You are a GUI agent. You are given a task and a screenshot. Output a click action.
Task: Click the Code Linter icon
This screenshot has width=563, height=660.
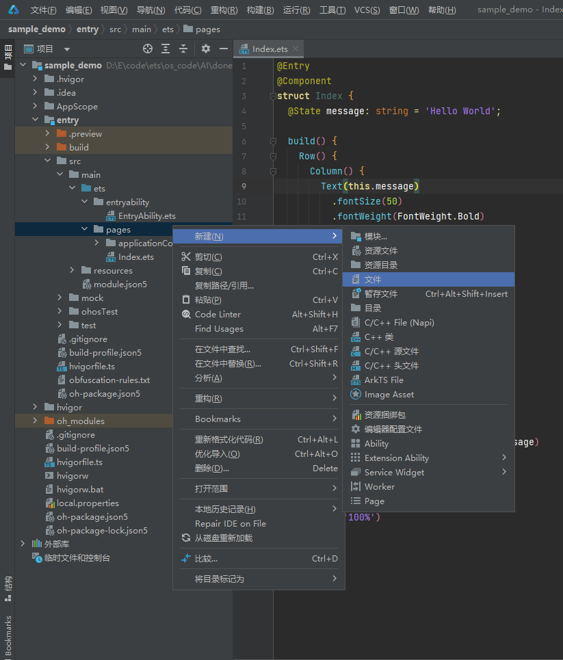185,314
